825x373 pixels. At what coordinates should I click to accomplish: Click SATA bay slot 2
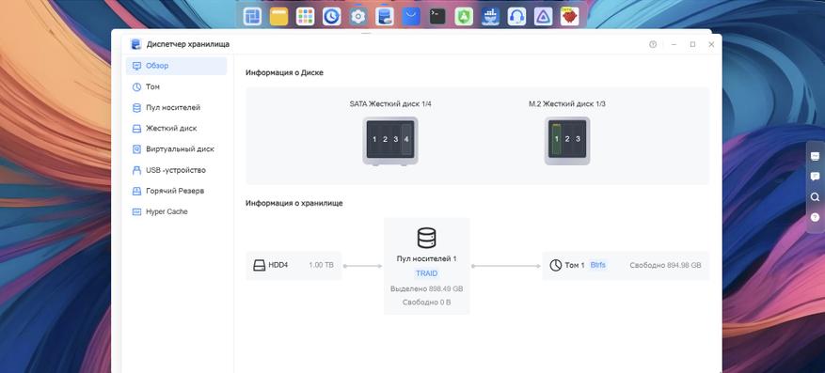pyautogui.click(x=385, y=140)
